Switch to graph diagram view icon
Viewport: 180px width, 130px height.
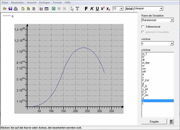[41, 9]
